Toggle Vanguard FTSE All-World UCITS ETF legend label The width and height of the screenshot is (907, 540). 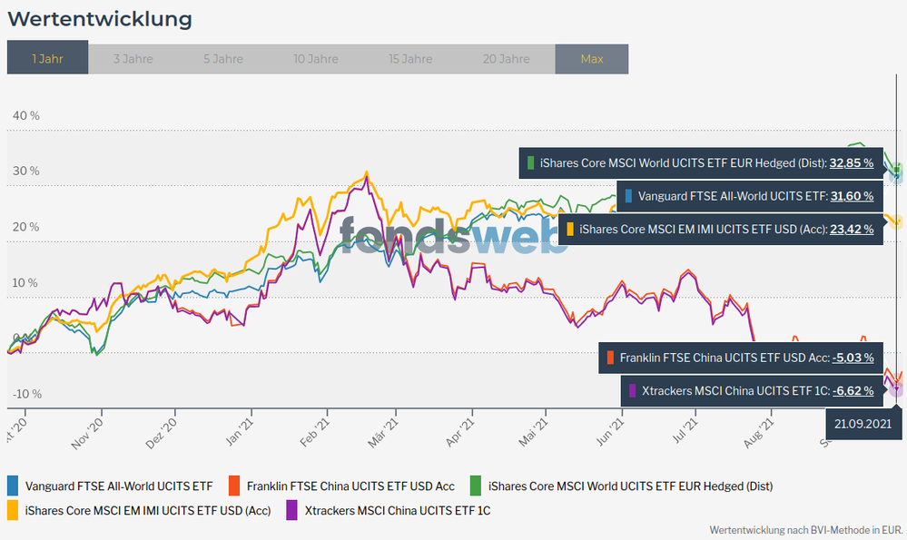pyautogui.click(x=119, y=486)
